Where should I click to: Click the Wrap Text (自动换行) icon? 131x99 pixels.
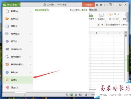coord(101,15)
